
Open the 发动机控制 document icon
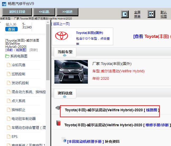coord(9,83)
